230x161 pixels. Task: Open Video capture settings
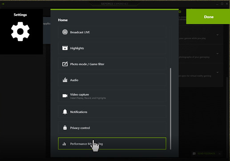pos(112,96)
